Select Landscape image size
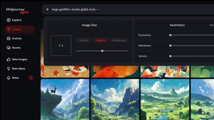This screenshot has width=214, height=120. (x=119, y=40)
